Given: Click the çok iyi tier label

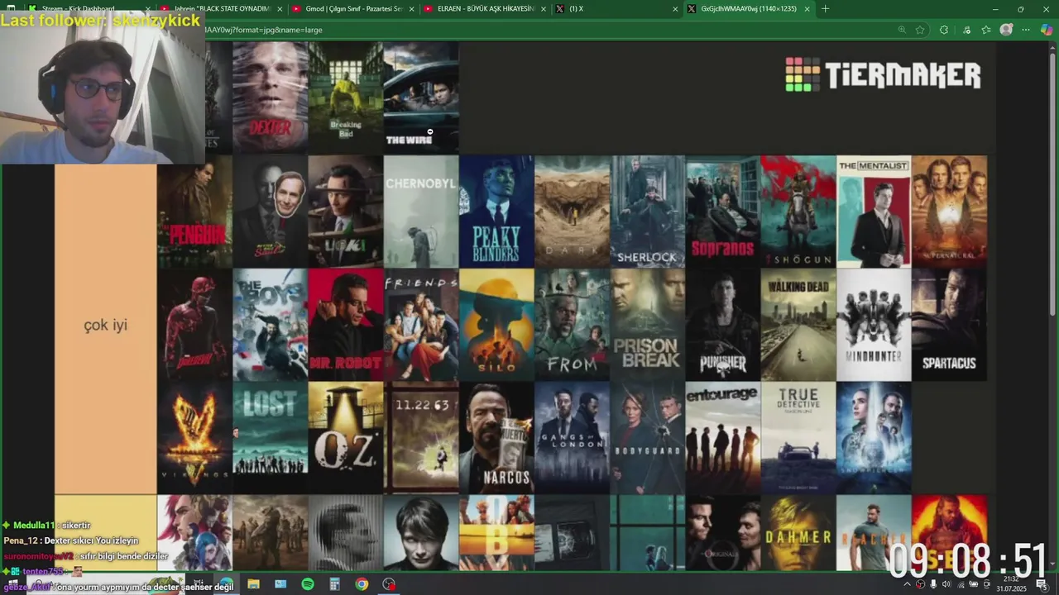Looking at the screenshot, I should click(105, 325).
